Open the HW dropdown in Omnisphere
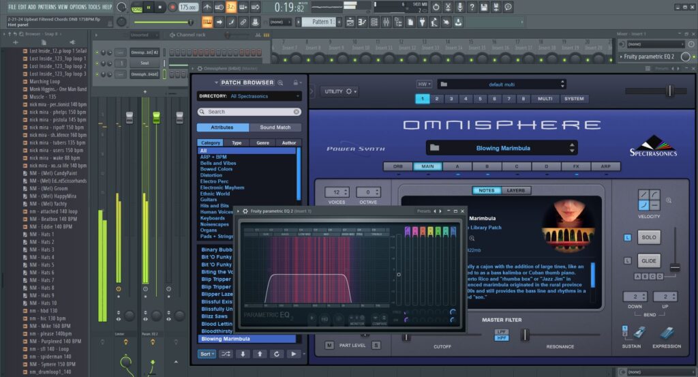This screenshot has width=698, height=377. tap(424, 84)
